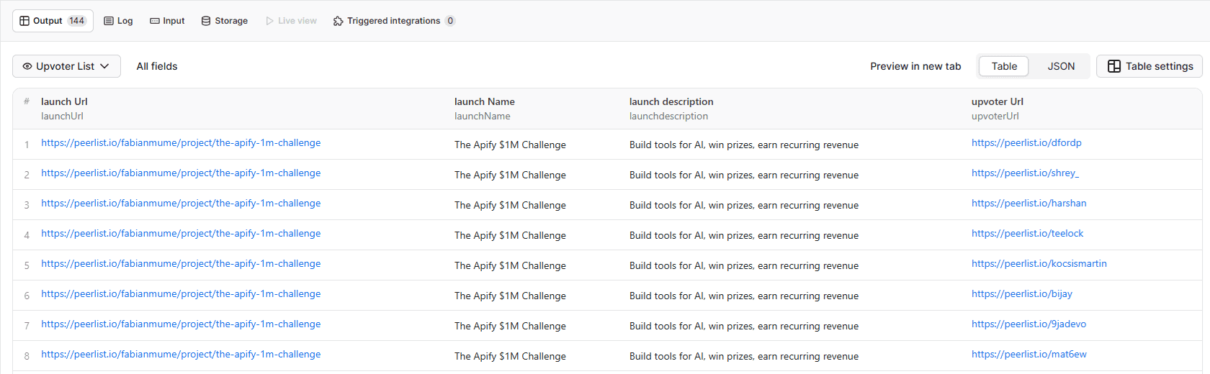
Task: Open the launch URL in row 1
Action: click(x=181, y=143)
